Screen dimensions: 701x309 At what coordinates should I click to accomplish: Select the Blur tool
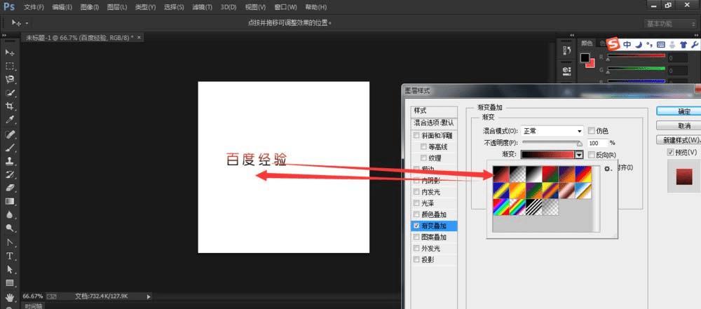tap(10, 214)
